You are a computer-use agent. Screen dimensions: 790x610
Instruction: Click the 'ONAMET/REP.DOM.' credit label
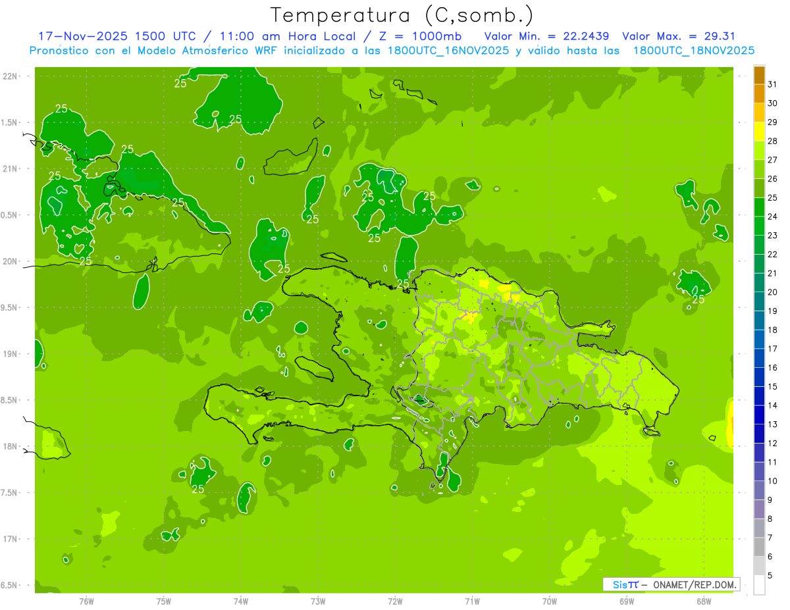[x=693, y=584]
